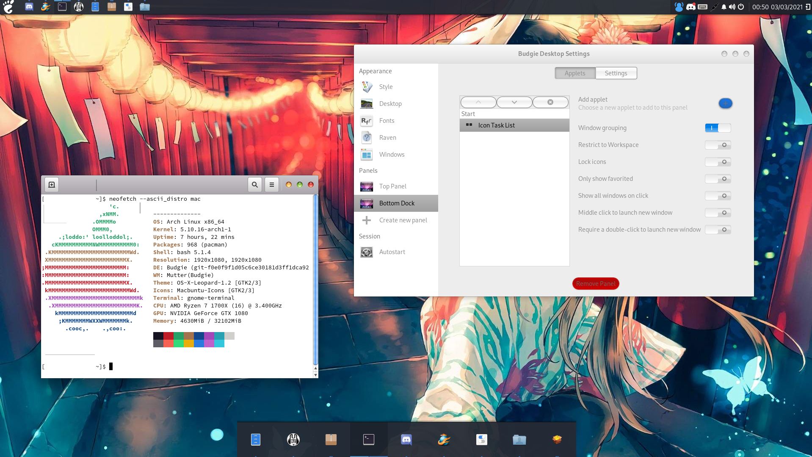The width and height of the screenshot is (812, 457).
Task: Click the Discord tray icon with red badge
Action: (691, 7)
